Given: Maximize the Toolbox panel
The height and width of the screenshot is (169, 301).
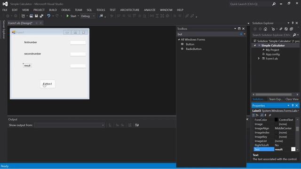Looking at the screenshot, I should tap(239, 29).
